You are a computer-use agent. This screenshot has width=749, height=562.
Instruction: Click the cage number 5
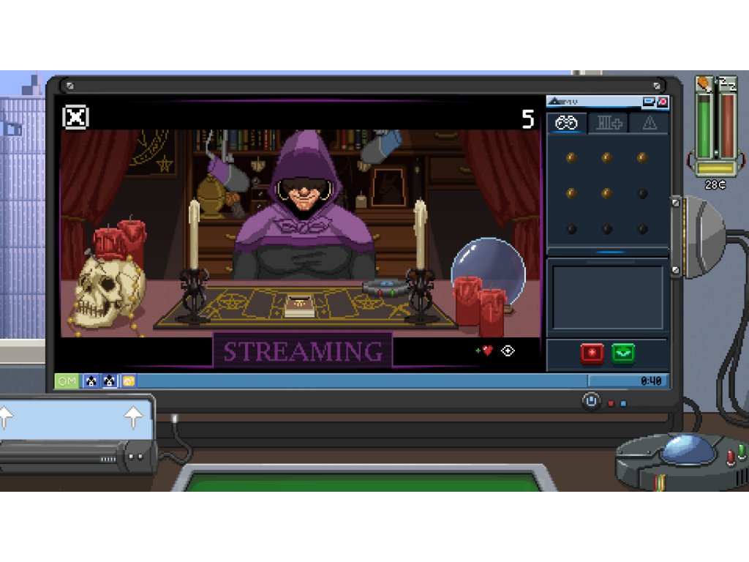tap(527, 119)
